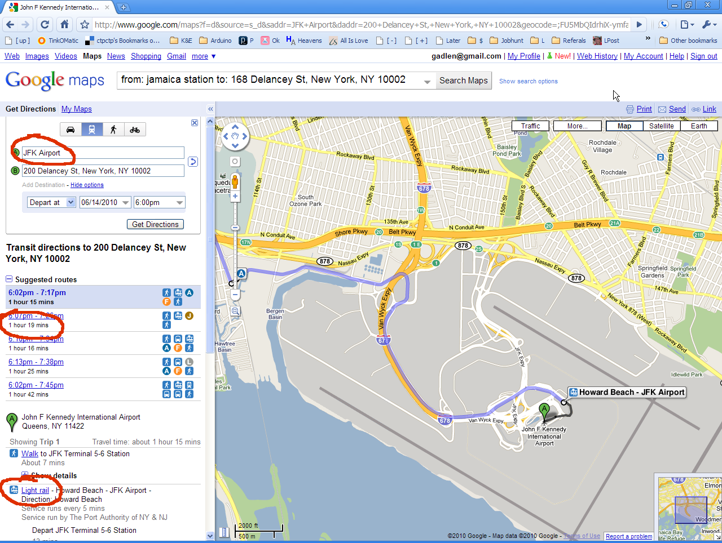Image resolution: width=722 pixels, height=543 pixels.
Task: Go back with browser back arrow
Action: coord(10,24)
